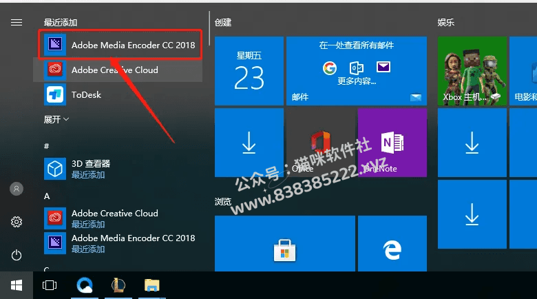The height and width of the screenshot is (299, 537).
Task: Click the lowest download tile in the 娱乐 group
Action: [x=472, y=214]
